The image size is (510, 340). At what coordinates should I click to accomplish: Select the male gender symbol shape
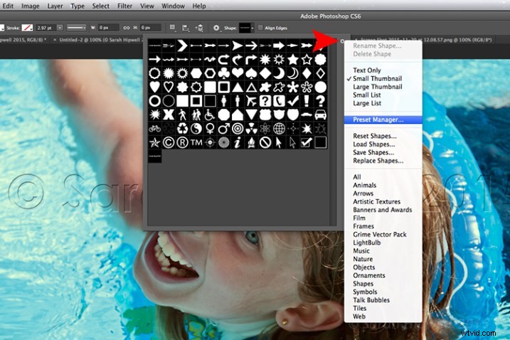[x=224, y=129]
